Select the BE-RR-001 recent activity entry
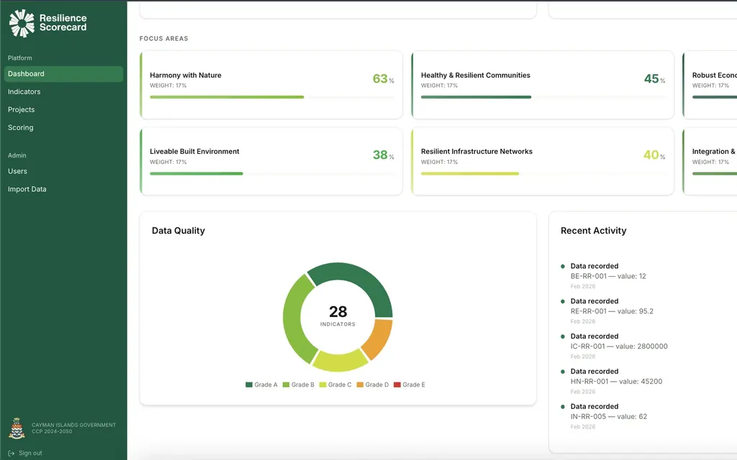This screenshot has height=460, width=737. click(x=611, y=276)
